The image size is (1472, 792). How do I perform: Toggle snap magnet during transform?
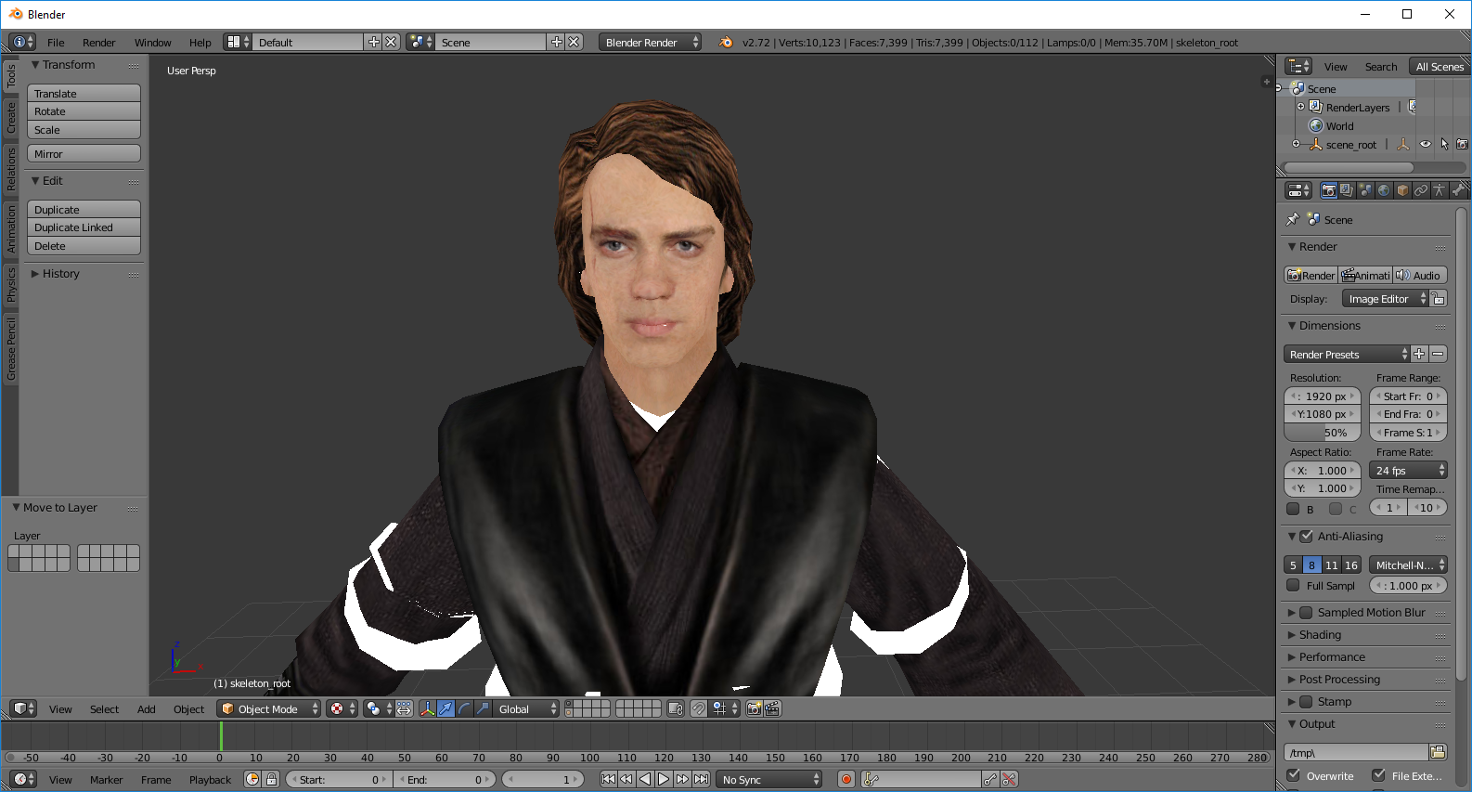point(699,708)
